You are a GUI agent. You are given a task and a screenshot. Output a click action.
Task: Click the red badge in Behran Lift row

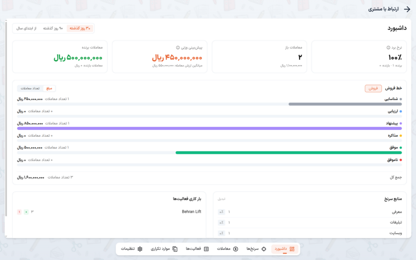pos(19,212)
